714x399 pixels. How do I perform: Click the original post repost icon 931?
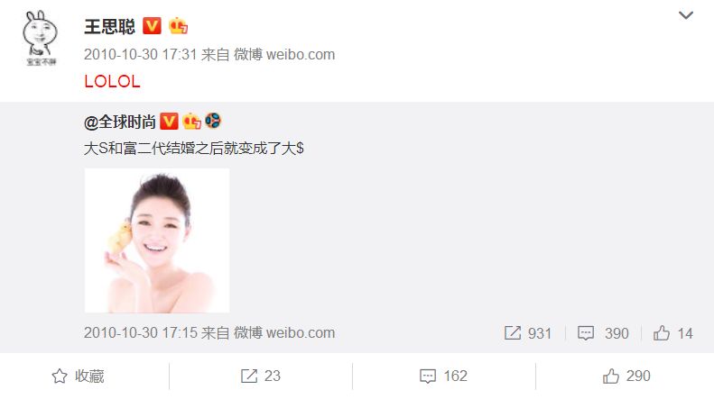[528, 333]
